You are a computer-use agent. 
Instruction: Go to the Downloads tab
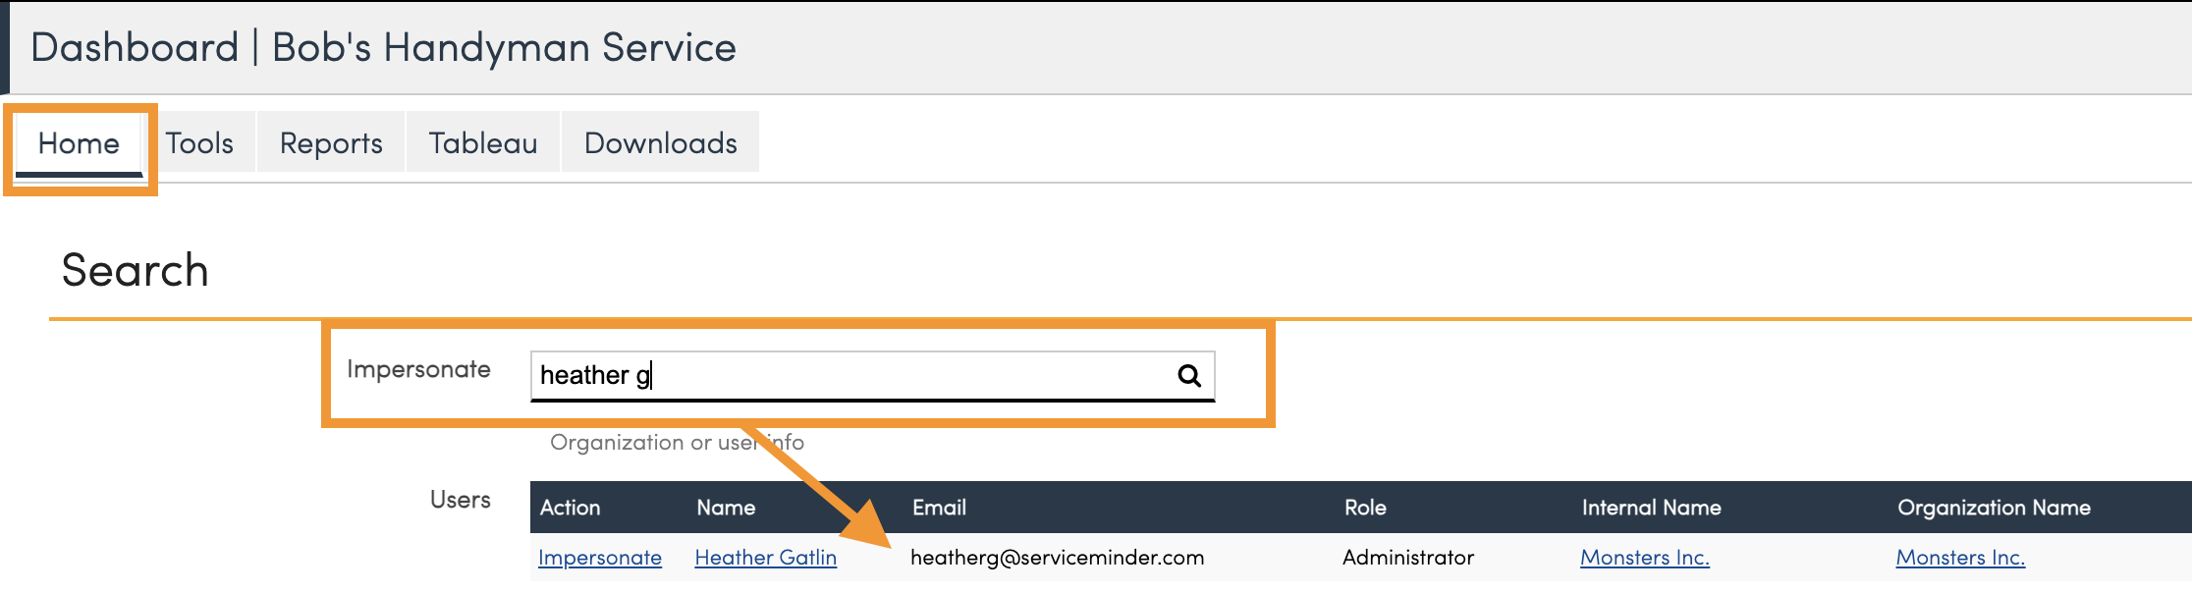661,143
